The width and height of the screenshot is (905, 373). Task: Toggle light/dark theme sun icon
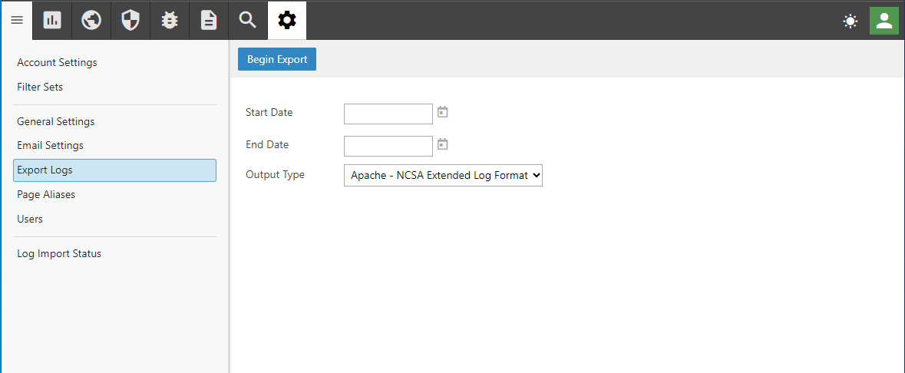coord(851,21)
